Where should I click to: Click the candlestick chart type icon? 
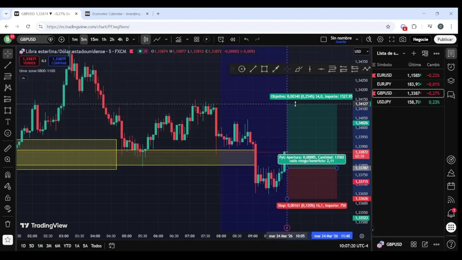(146, 39)
